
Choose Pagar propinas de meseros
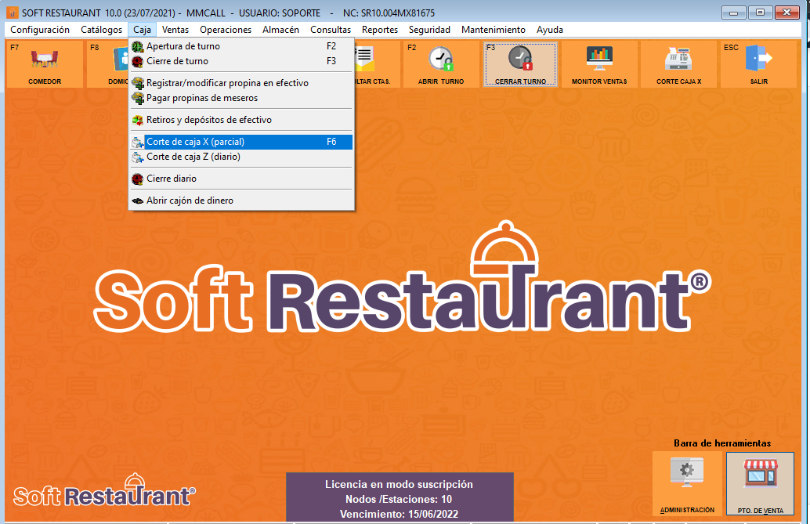coord(201,98)
